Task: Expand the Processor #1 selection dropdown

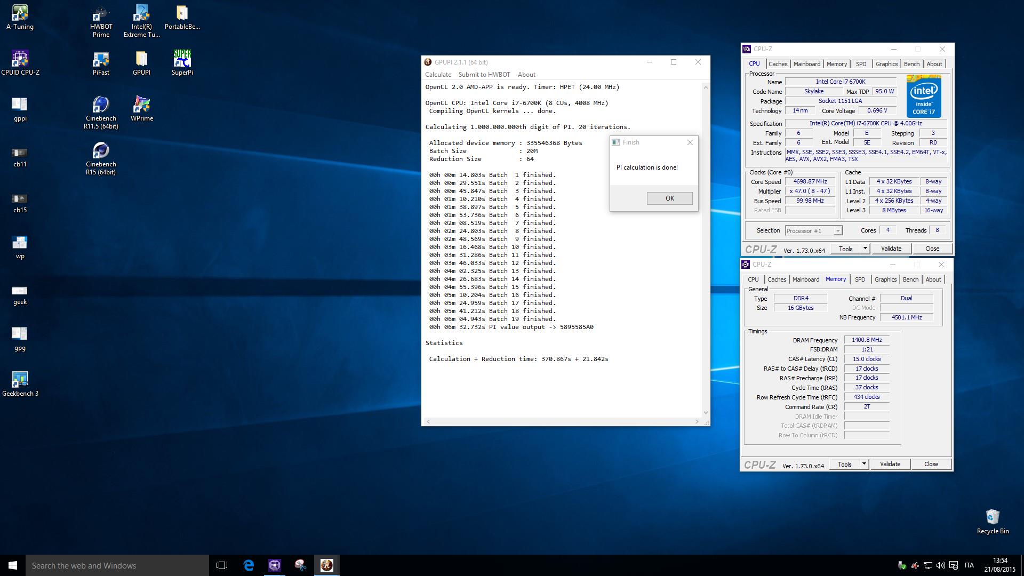Action: [x=837, y=231]
